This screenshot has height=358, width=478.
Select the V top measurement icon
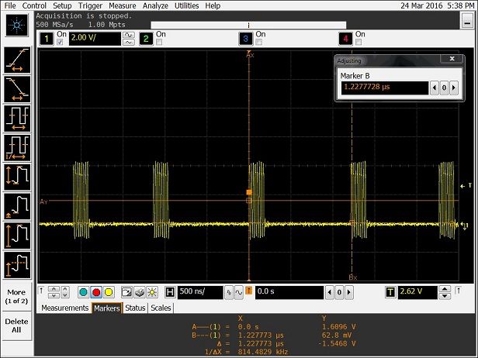(17, 265)
